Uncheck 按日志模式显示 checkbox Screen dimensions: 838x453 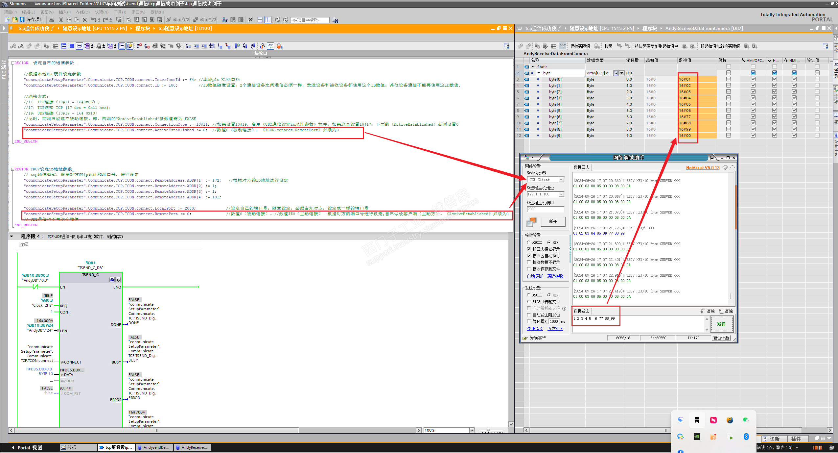point(529,249)
